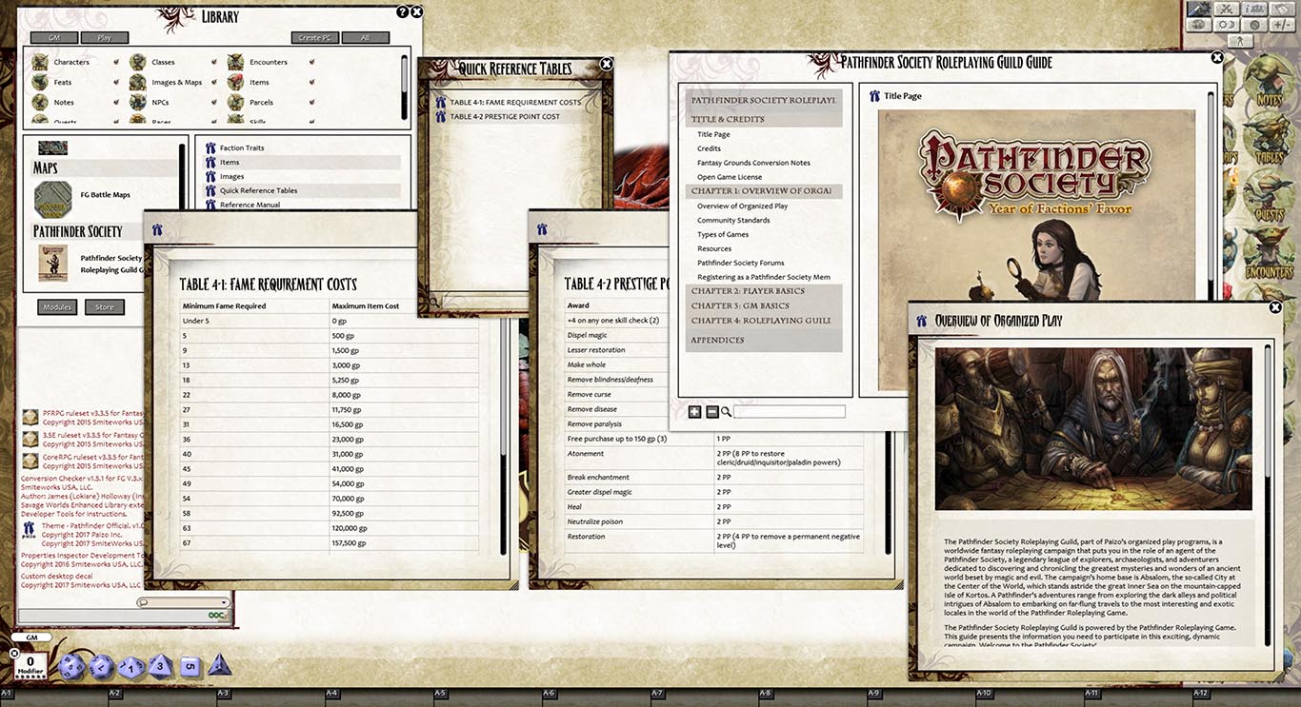Toggle the day/night lighting icon
Image resolution: width=1301 pixels, height=707 pixels.
pos(1226,26)
